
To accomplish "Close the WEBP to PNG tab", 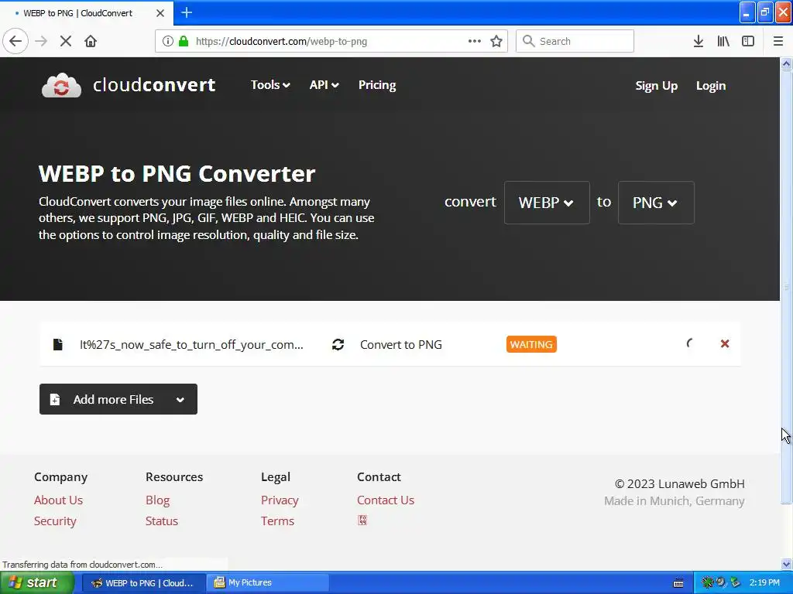I will (x=160, y=13).
